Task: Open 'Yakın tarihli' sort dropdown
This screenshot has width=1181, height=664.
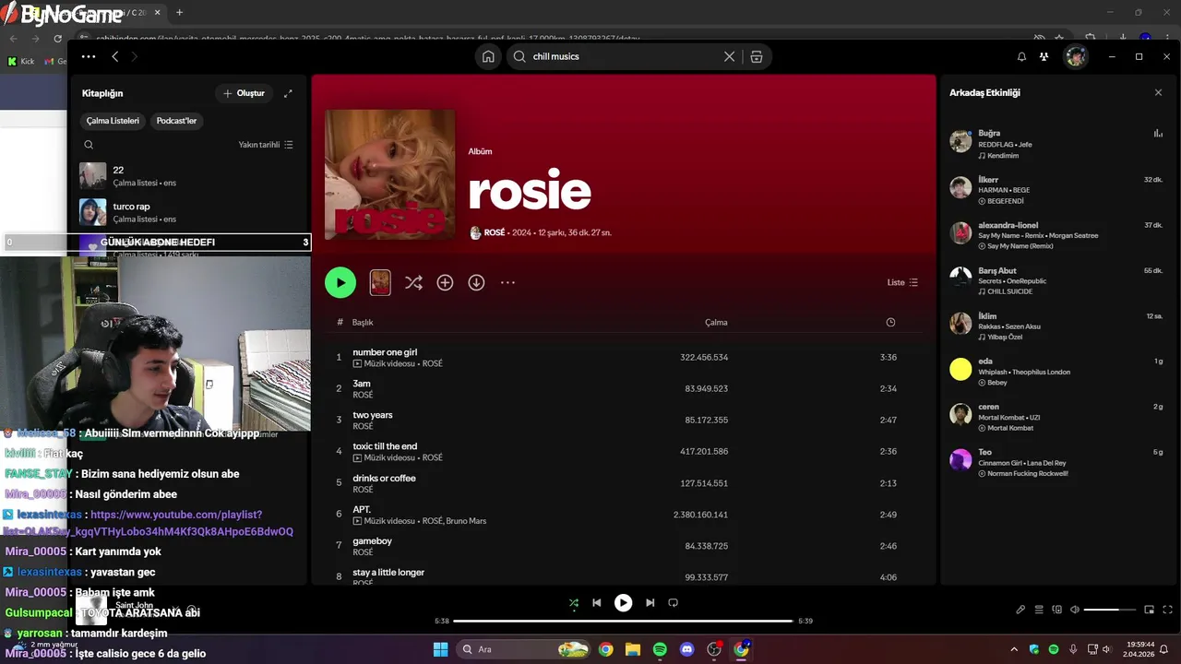Action: click(266, 145)
